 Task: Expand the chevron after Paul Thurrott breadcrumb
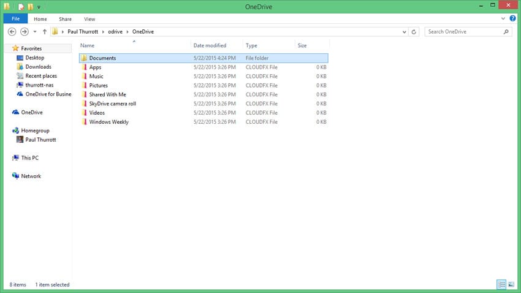point(103,31)
